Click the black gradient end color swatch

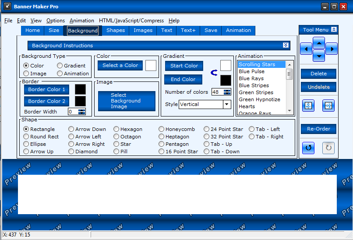pyautogui.click(x=226, y=81)
